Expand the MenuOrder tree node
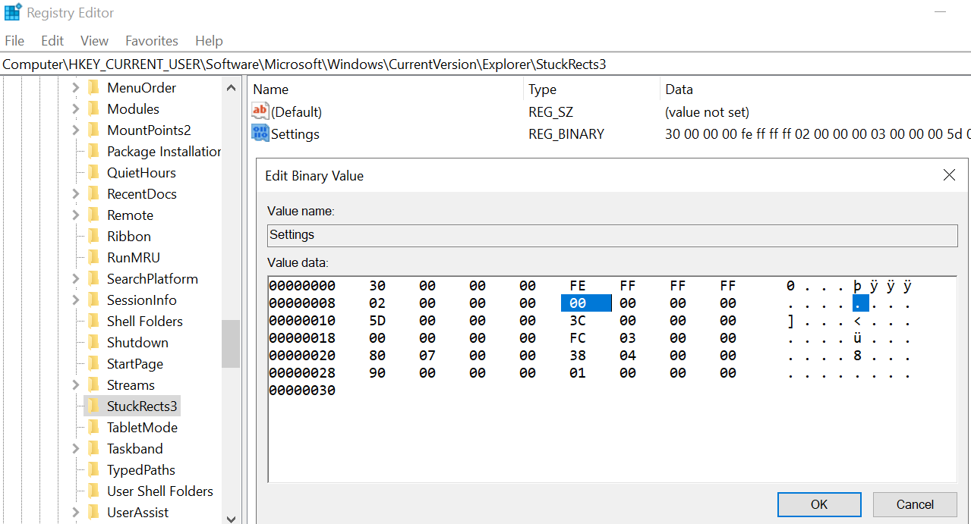This screenshot has width=971, height=524. (x=75, y=88)
